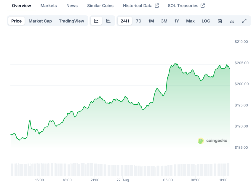Image resolution: width=251 pixels, height=186 pixels.
Task: Open the calendar date range picker
Action: click(x=220, y=21)
